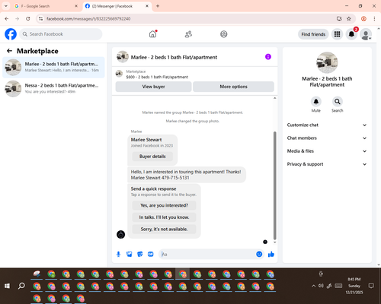Switch to the F - Google Search tab

[46, 6]
